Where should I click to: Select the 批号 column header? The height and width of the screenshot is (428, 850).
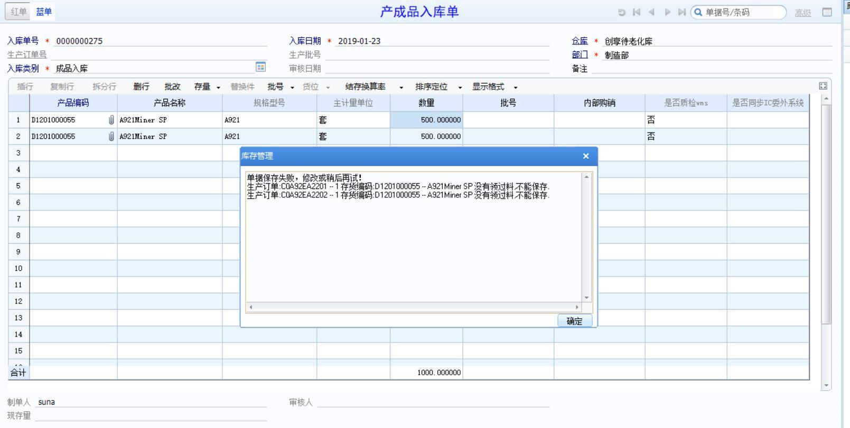pyautogui.click(x=508, y=103)
